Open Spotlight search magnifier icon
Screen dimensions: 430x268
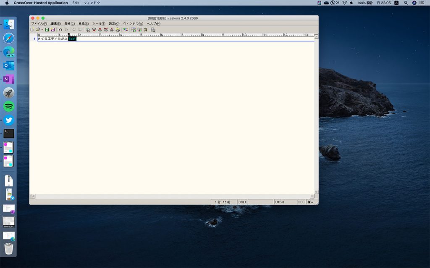[x=406, y=3]
